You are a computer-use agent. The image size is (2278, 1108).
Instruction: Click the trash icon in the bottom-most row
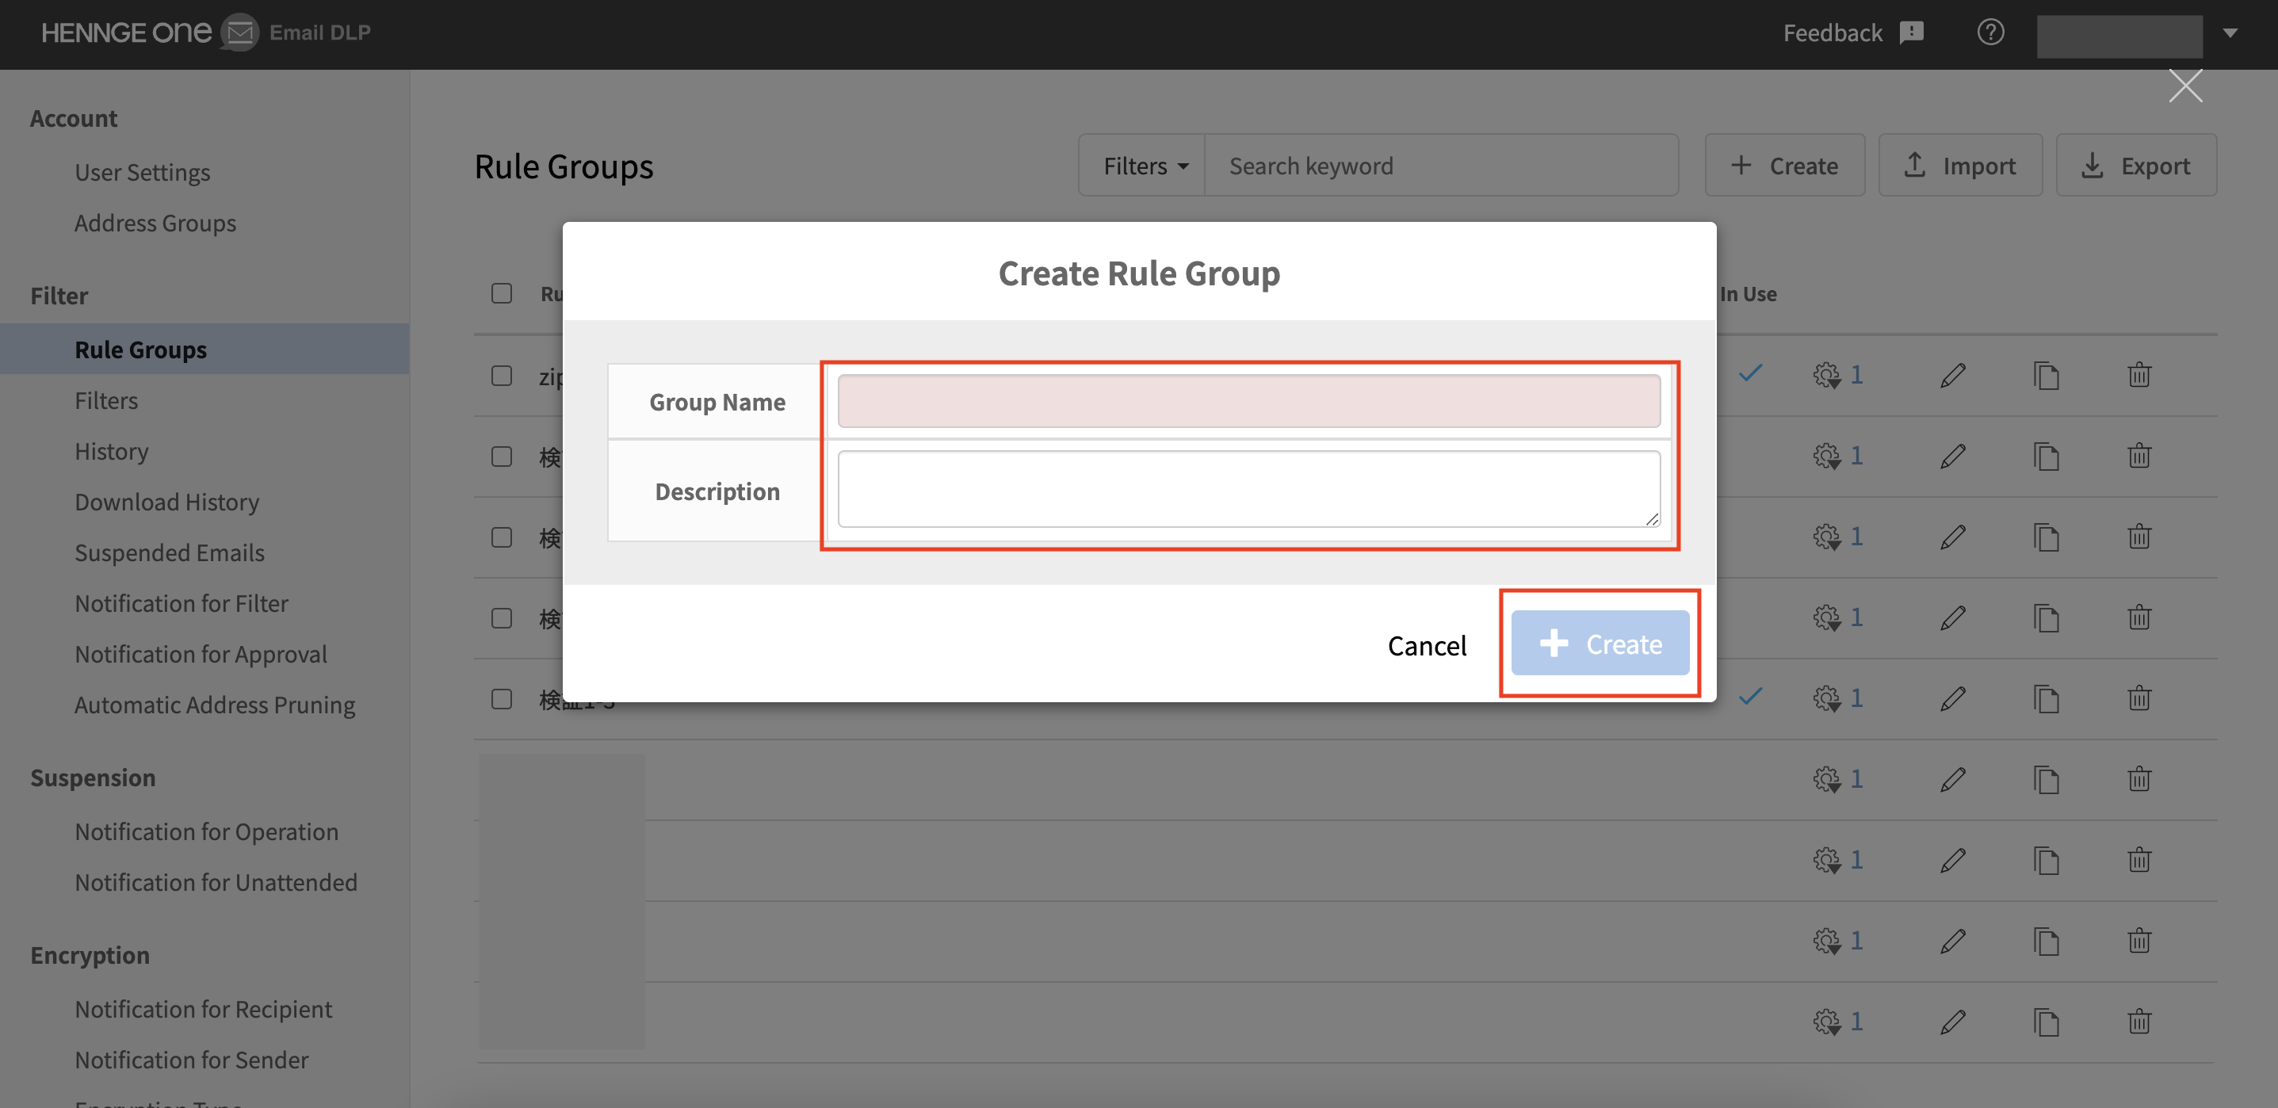[x=2139, y=1022]
